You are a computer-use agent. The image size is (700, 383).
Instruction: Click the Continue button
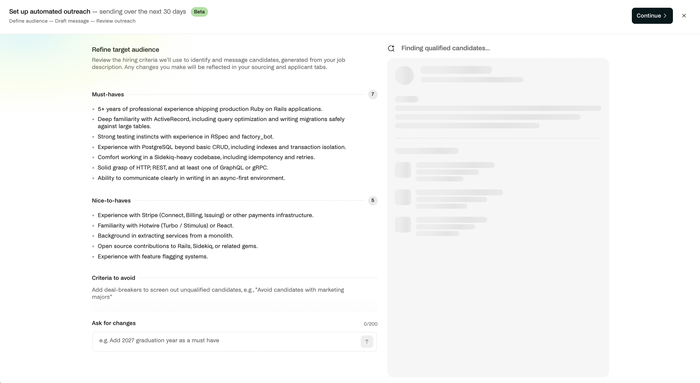tap(652, 16)
